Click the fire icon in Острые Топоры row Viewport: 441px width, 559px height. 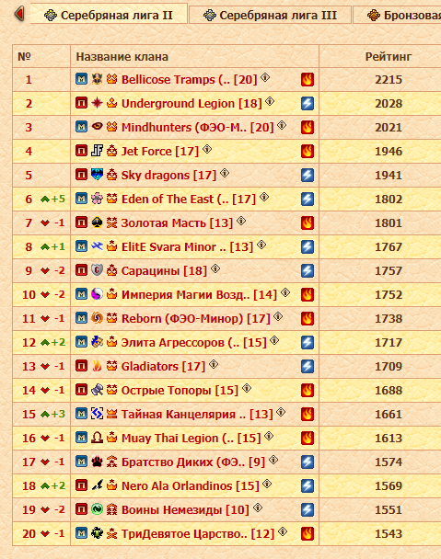(308, 391)
